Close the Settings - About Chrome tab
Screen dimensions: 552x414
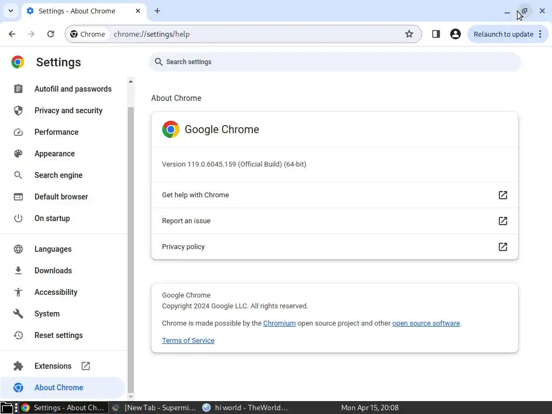pos(138,11)
